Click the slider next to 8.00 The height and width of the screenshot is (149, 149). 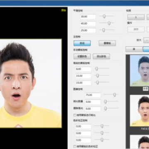(102, 69)
